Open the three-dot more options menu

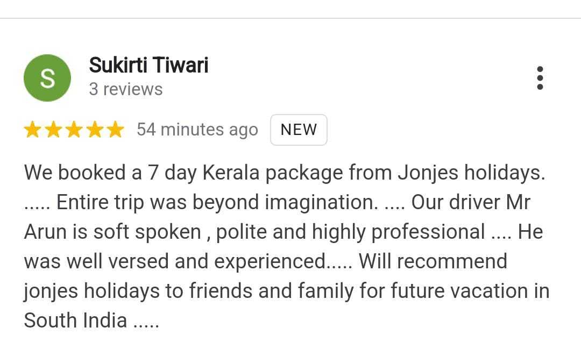[x=540, y=79]
